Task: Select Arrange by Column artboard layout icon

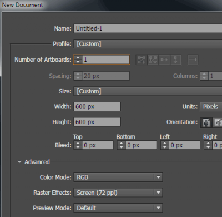Action: (x=175, y=60)
